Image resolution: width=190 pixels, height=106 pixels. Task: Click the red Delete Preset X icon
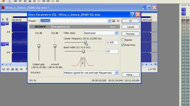(118, 21)
